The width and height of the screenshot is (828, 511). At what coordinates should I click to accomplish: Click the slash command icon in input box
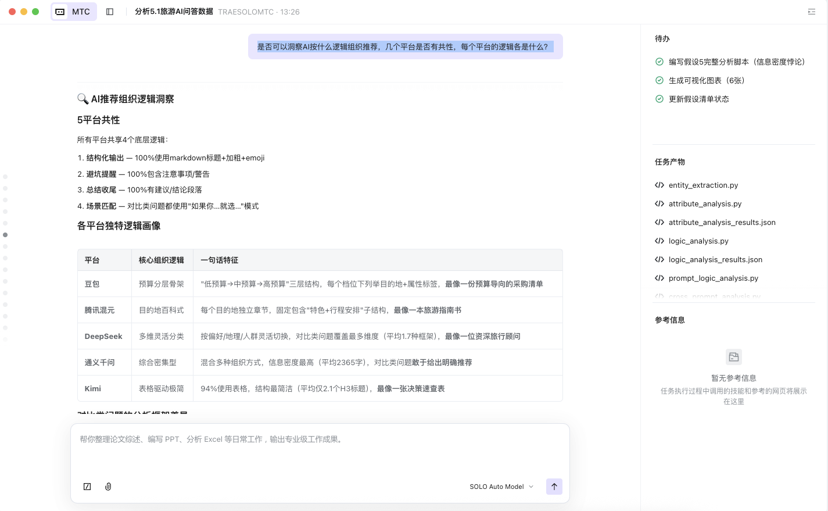coord(87,487)
